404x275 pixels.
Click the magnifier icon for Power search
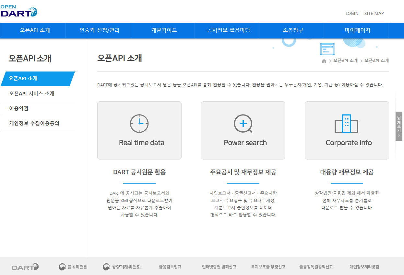243,124
